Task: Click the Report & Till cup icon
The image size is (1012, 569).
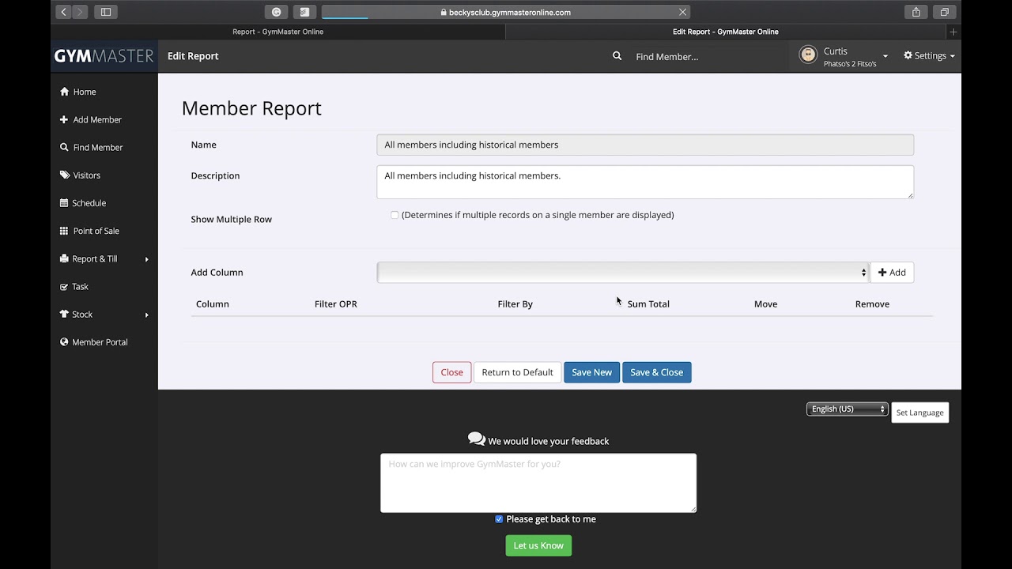Action: pyautogui.click(x=64, y=258)
